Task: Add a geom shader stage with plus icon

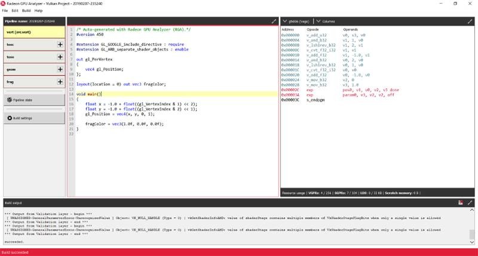Action: tap(60, 69)
